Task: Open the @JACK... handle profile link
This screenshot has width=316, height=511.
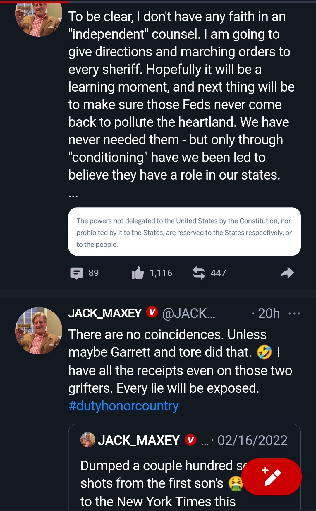Action: 189,314
